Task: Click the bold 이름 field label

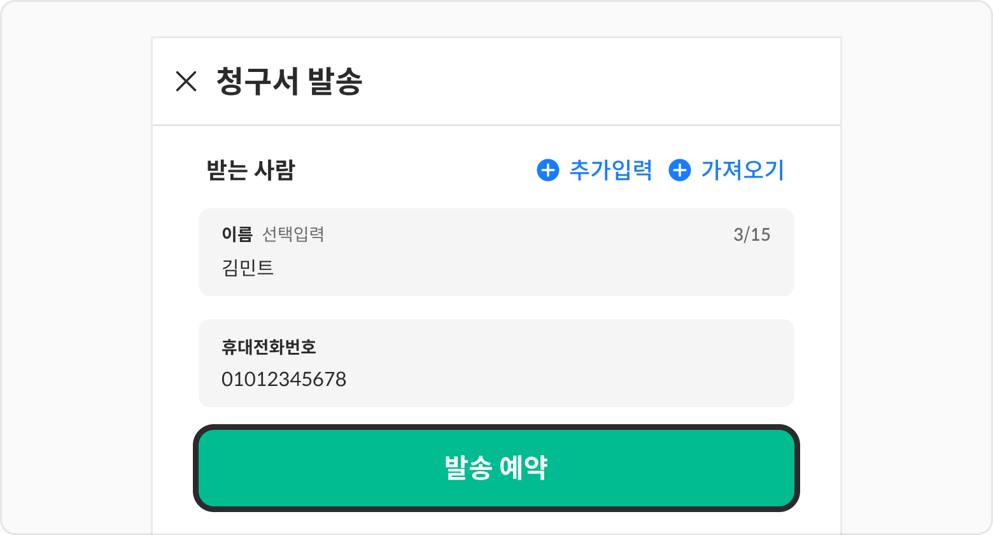Action: pos(237,234)
